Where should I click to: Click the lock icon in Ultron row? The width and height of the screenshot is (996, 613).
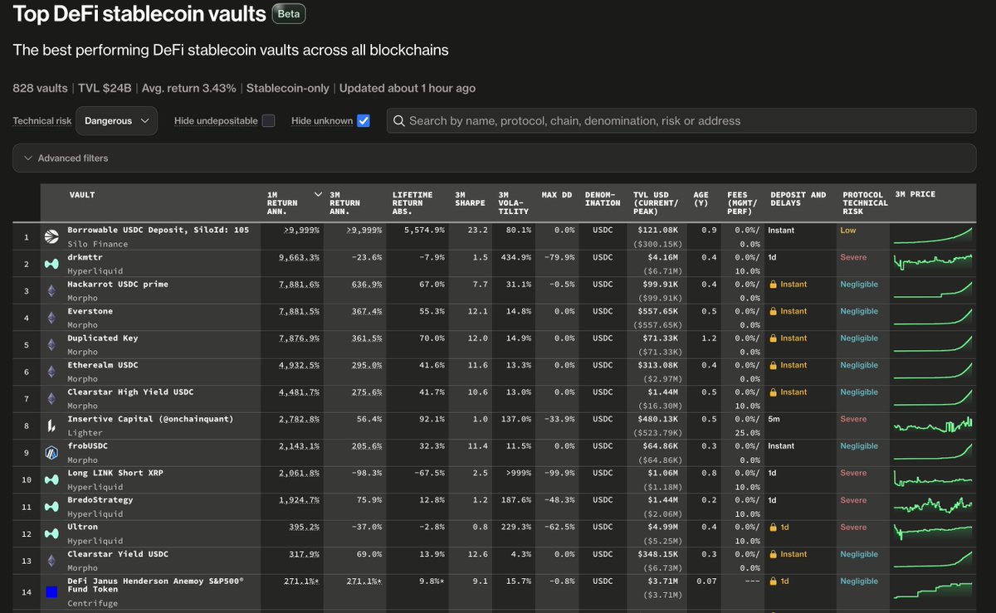tap(773, 527)
